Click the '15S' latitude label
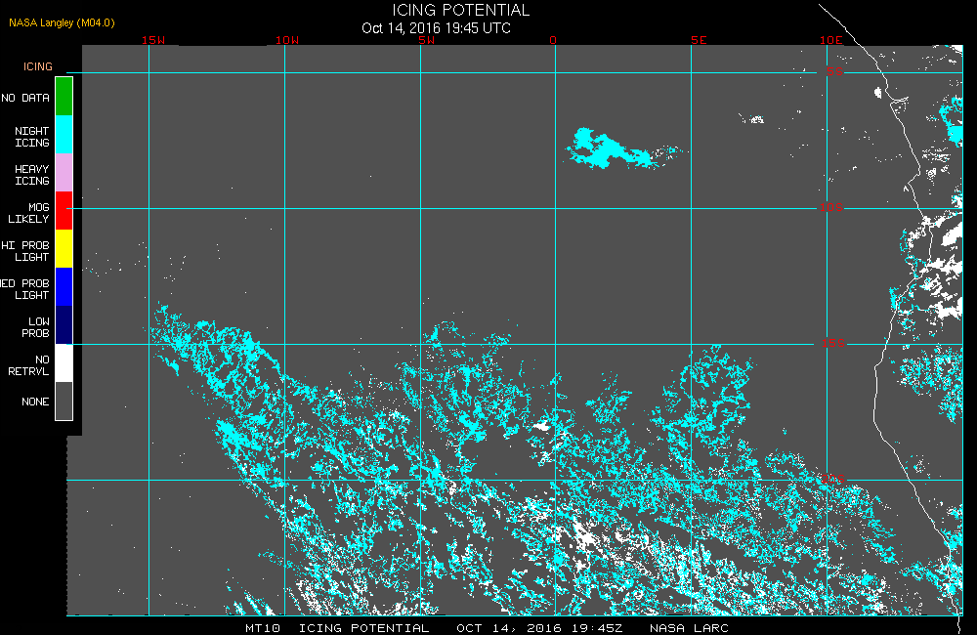977x635 pixels. click(x=833, y=343)
